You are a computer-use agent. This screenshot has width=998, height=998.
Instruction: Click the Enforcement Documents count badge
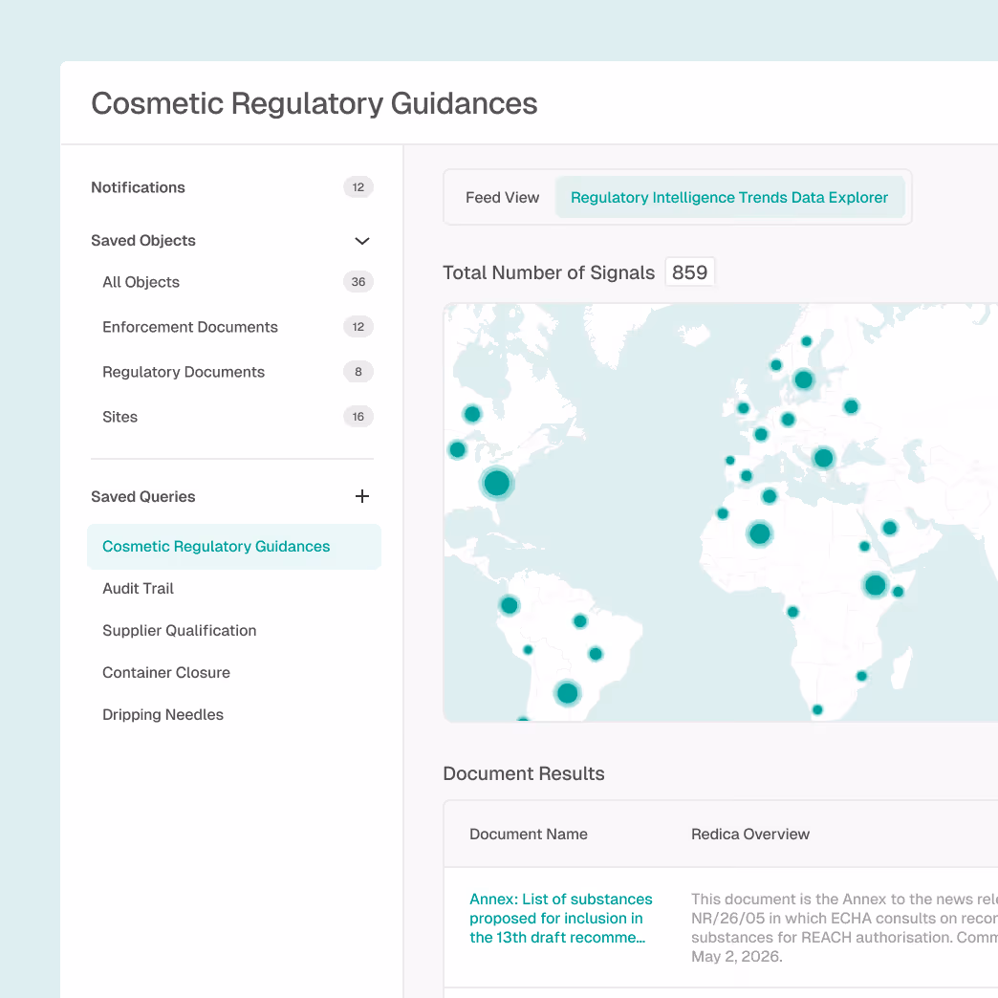click(358, 326)
